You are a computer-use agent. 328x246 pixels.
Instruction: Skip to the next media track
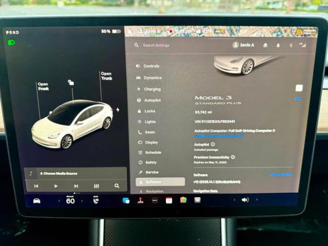coord(76,186)
